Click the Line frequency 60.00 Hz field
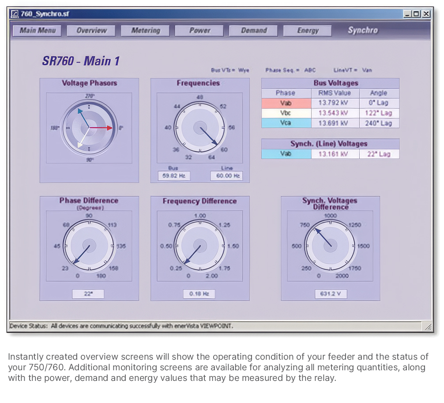 (x=227, y=176)
